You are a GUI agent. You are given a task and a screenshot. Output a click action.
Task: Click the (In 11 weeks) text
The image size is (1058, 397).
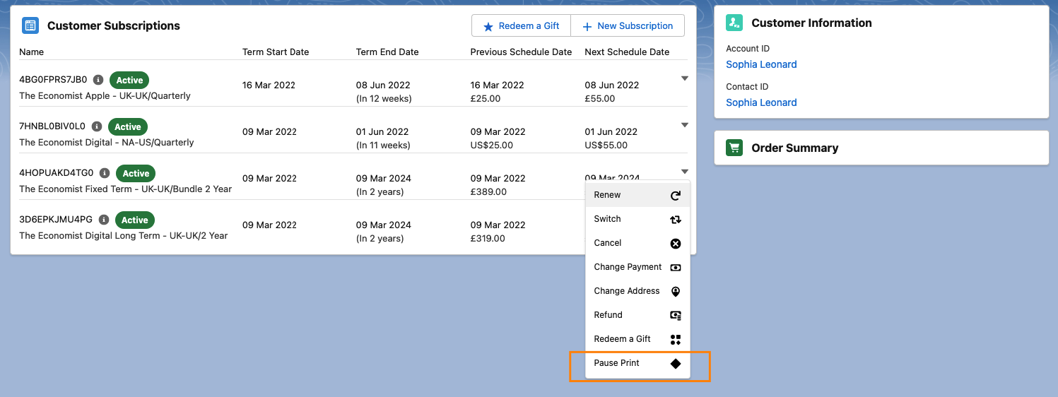pos(383,145)
